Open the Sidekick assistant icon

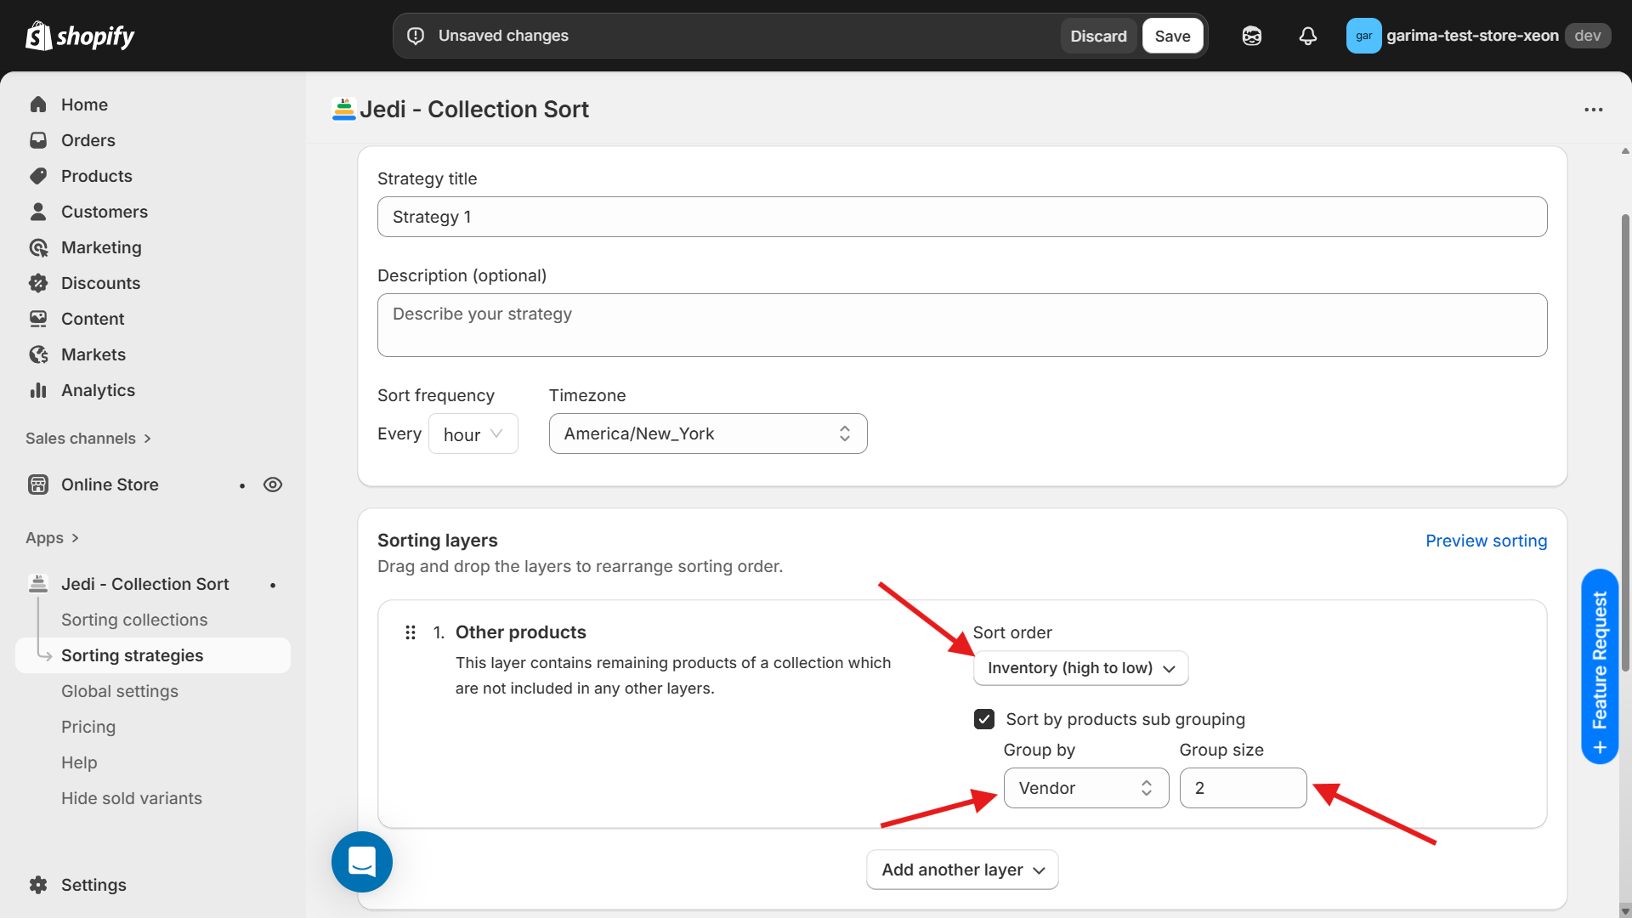[1251, 36]
